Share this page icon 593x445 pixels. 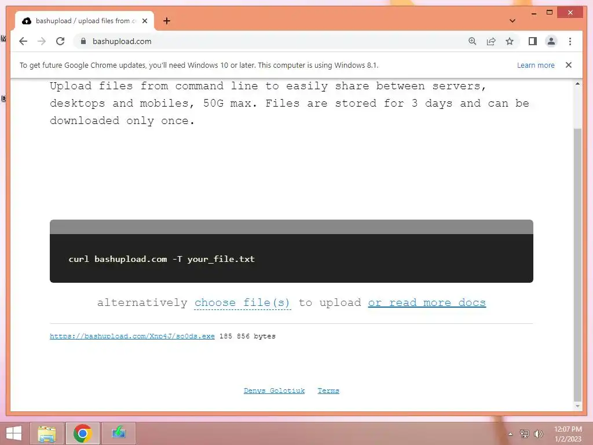(x=491, y=41)
